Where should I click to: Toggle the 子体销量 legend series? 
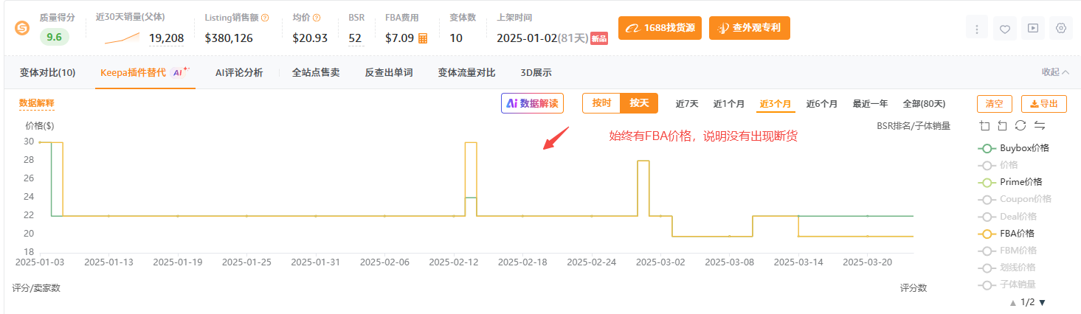[1006, 285]
